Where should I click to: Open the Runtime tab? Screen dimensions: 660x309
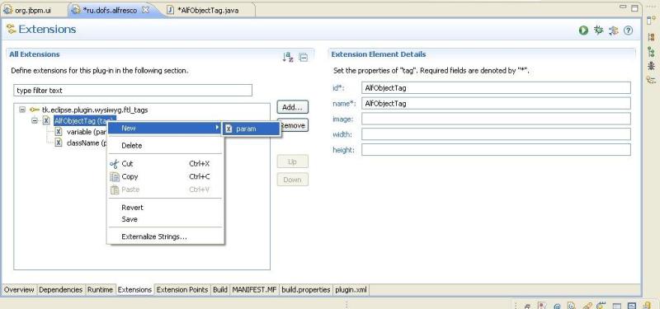click(100, 290)
